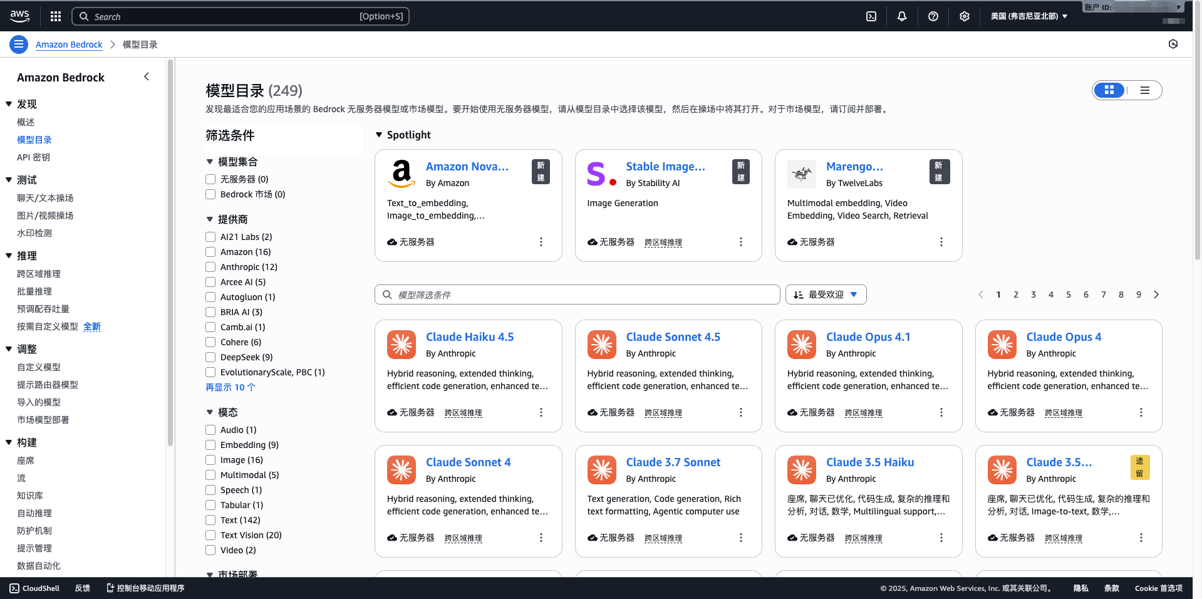Check the Image modality filter
Viewport: 1202px width, 599px height.
[210, 459]
